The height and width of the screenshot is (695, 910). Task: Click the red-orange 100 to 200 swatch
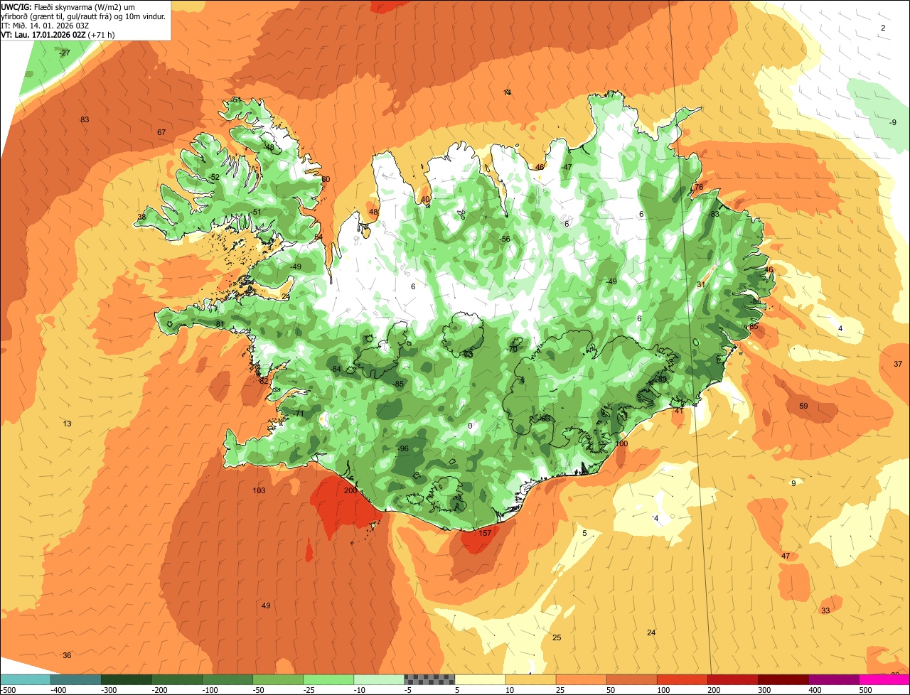[682, 679]
